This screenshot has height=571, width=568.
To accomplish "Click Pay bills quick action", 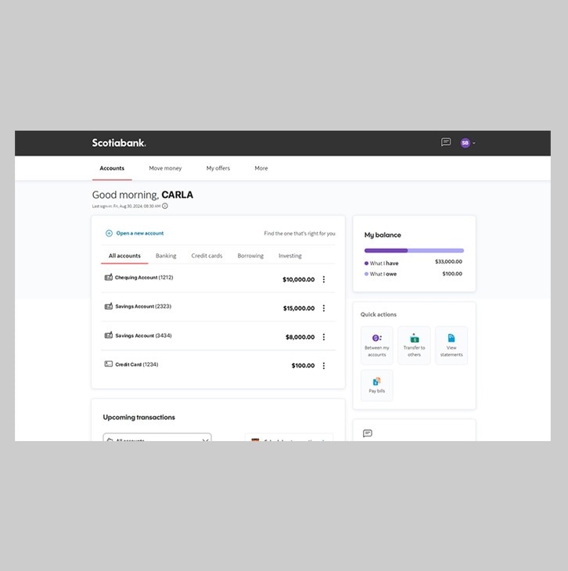I will 377,386.
